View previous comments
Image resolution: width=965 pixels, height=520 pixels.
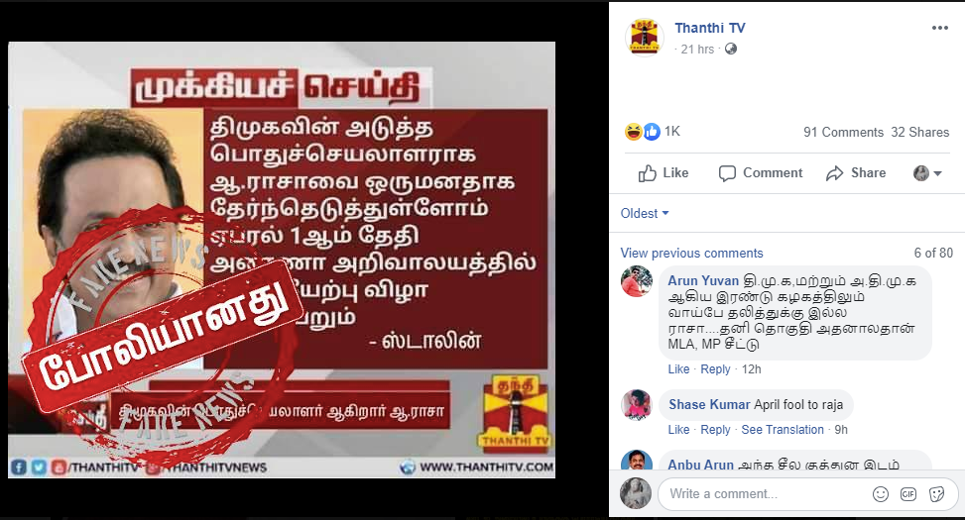click(691, 254)
